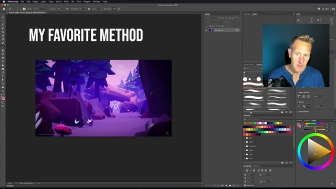Switch to the Brushes tab
Screen dimensions: 336x189
tap(259, 65)
